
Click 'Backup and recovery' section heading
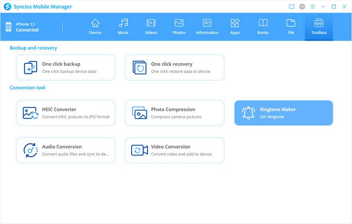(33, 48)
